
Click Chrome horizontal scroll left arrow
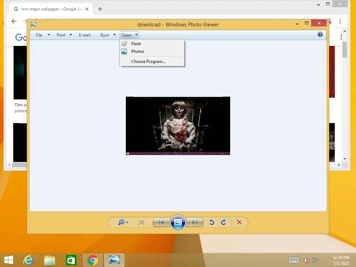[9, 165]
